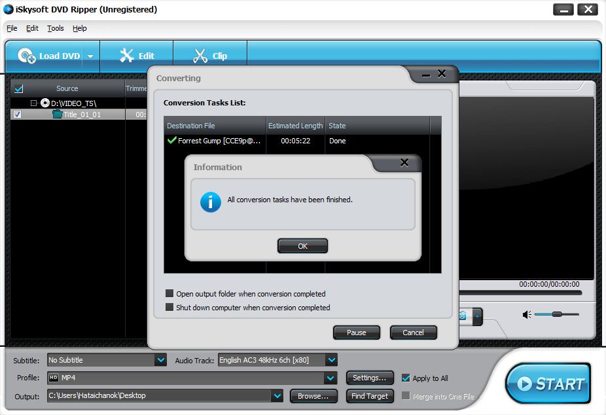Image resolution: width=606 pixels, height=415 pixels.
Task: Open the Profile MP4 dropdown
Action: (330, 378)
